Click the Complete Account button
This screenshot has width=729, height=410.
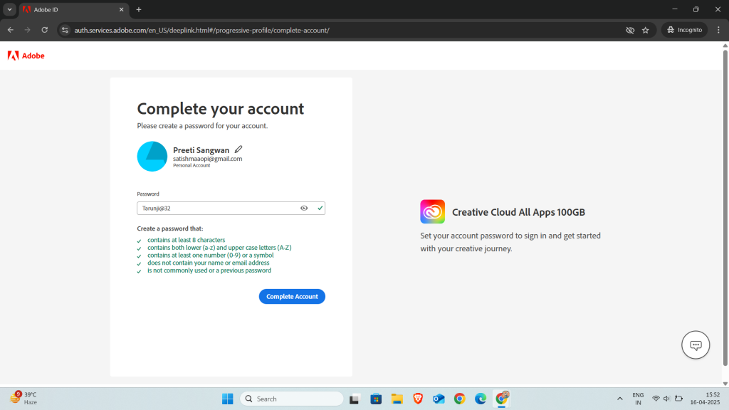(x=292, y=297)
